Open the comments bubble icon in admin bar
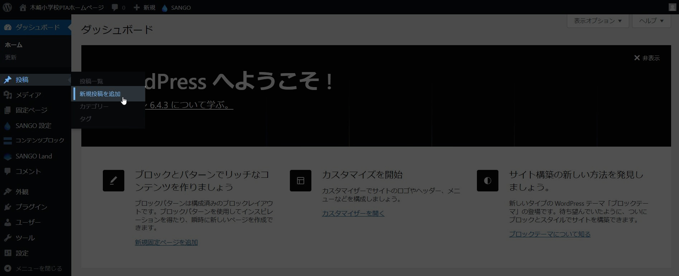679x276 pixels. pyautogui.click(x=115, y=8)
